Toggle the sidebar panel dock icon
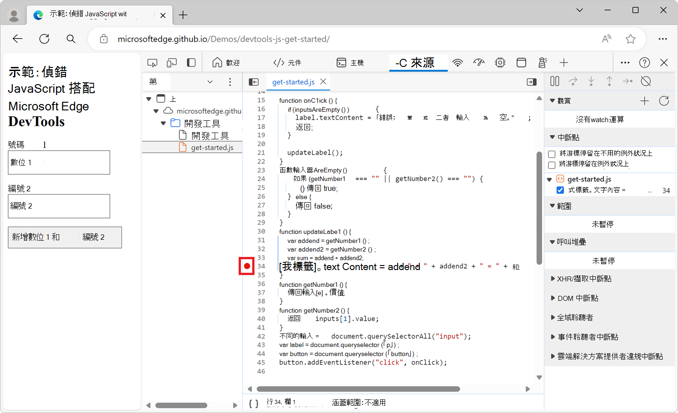Screen dimensions: 678x413 (x=191, y=62)
